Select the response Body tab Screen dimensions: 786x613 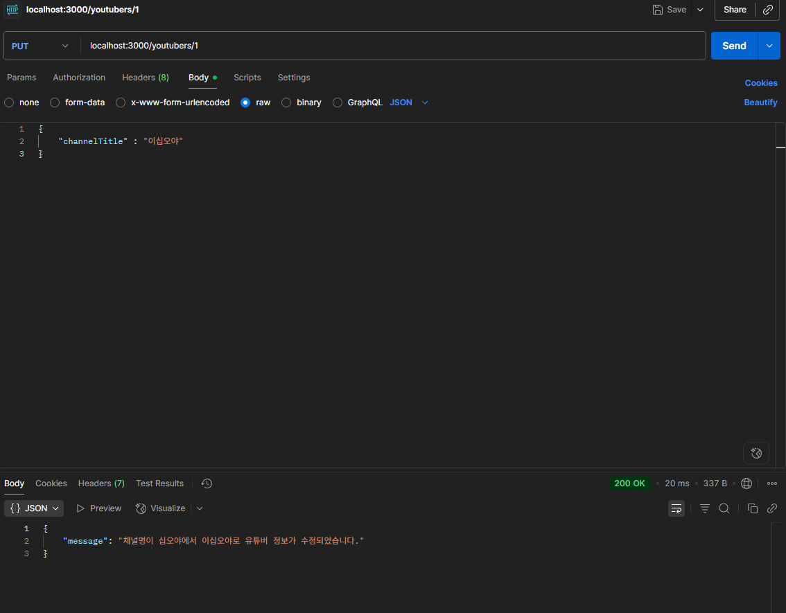click(14, 483)
